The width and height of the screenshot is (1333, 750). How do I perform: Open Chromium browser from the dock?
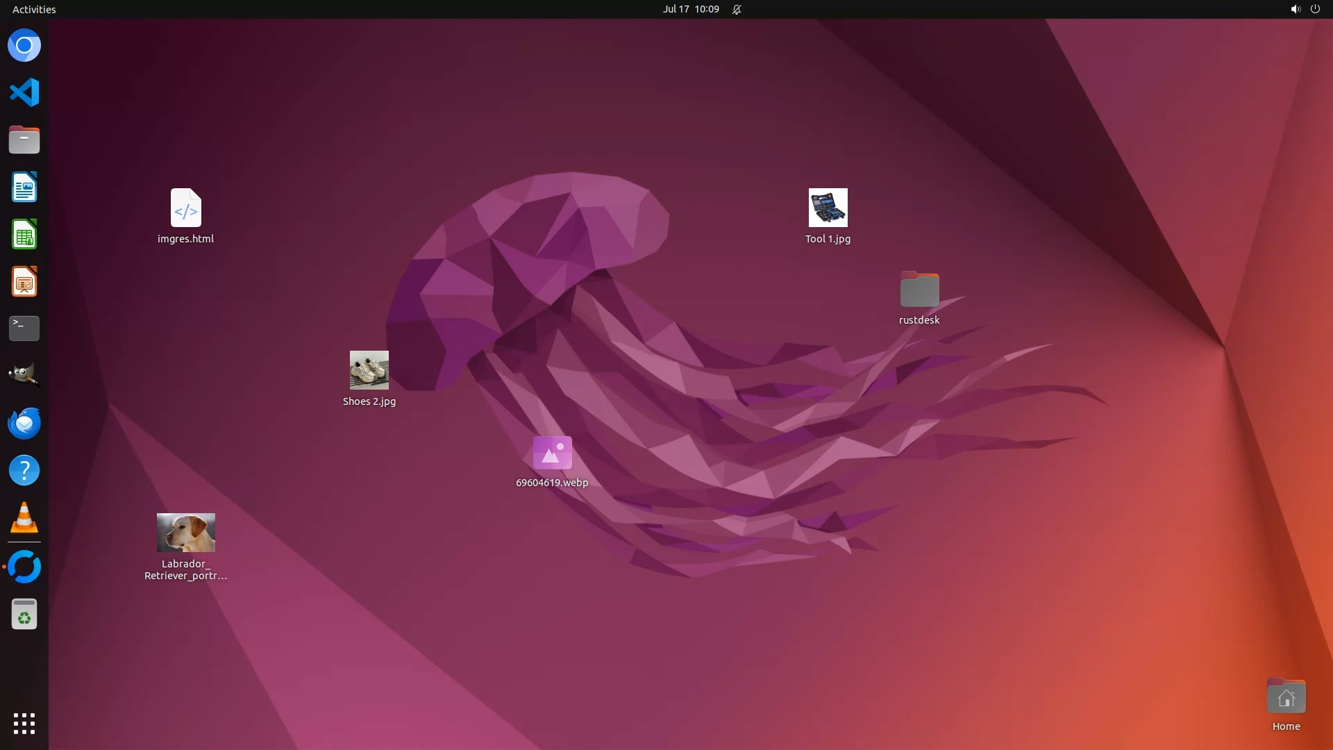coord(24,46)
